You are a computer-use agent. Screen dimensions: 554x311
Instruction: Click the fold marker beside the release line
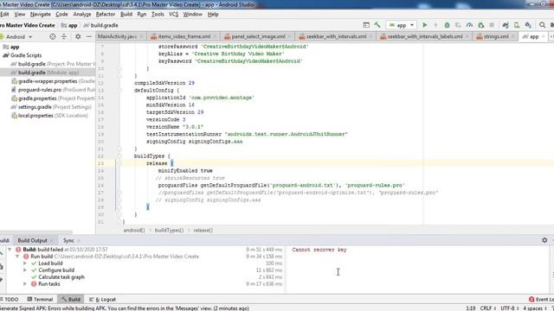(119, 163)
